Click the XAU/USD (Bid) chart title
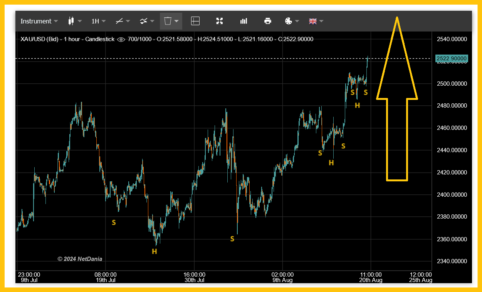This screenshot has width=482, height=292. pos(40,39)
